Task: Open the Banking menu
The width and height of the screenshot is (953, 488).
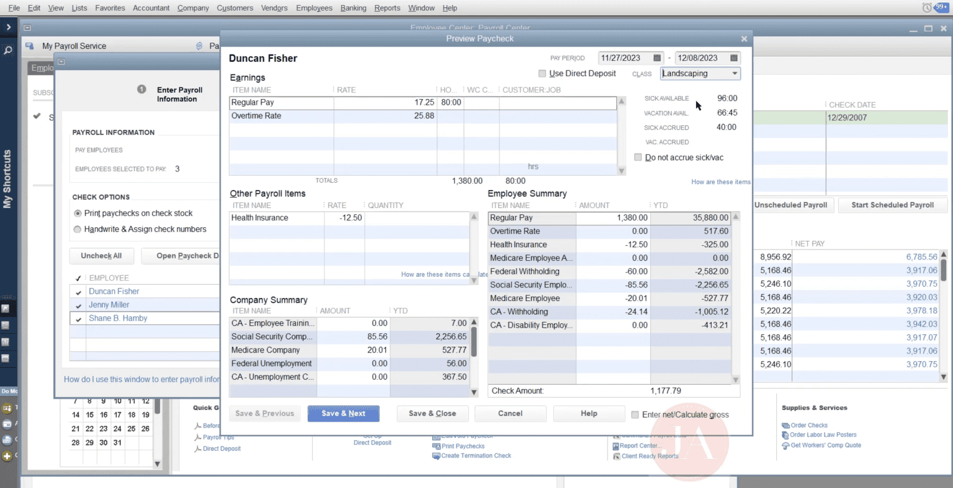Action: [353, 7]
